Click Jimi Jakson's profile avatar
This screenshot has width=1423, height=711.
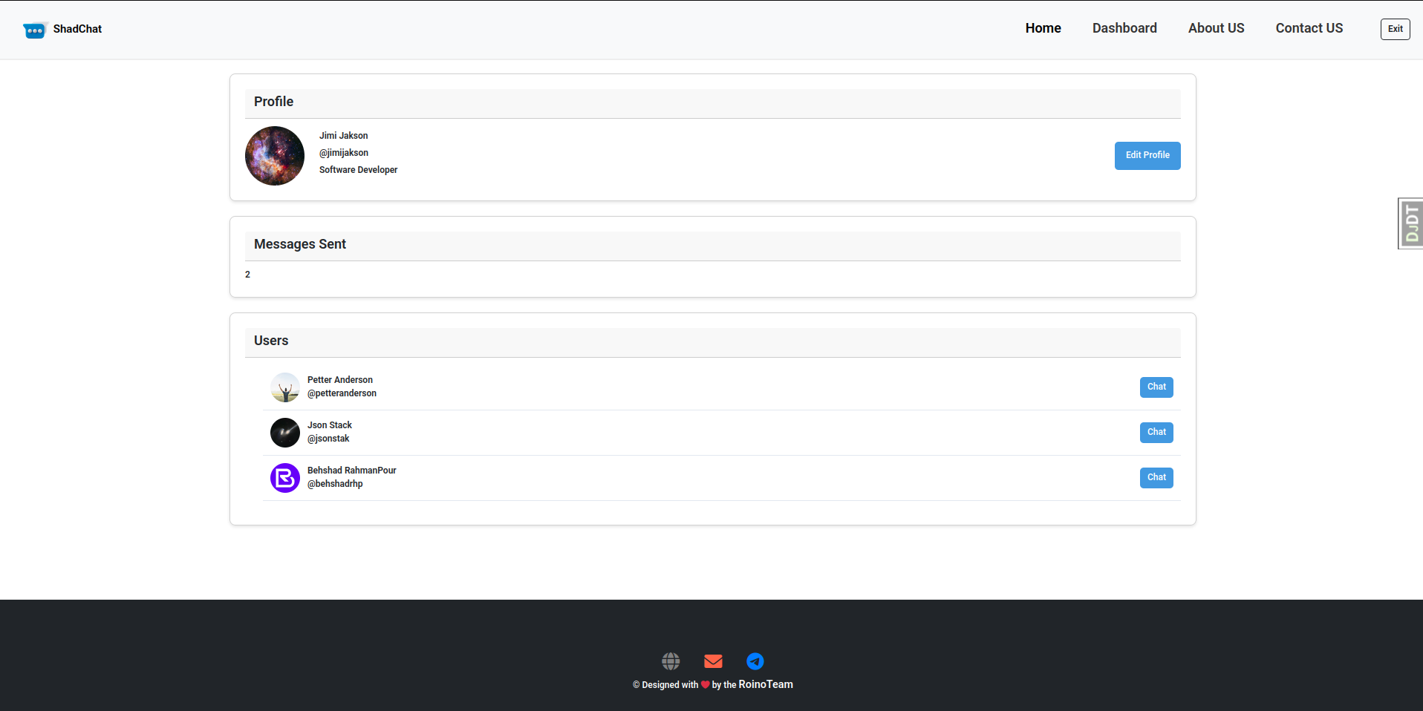(x=275, y=156)
